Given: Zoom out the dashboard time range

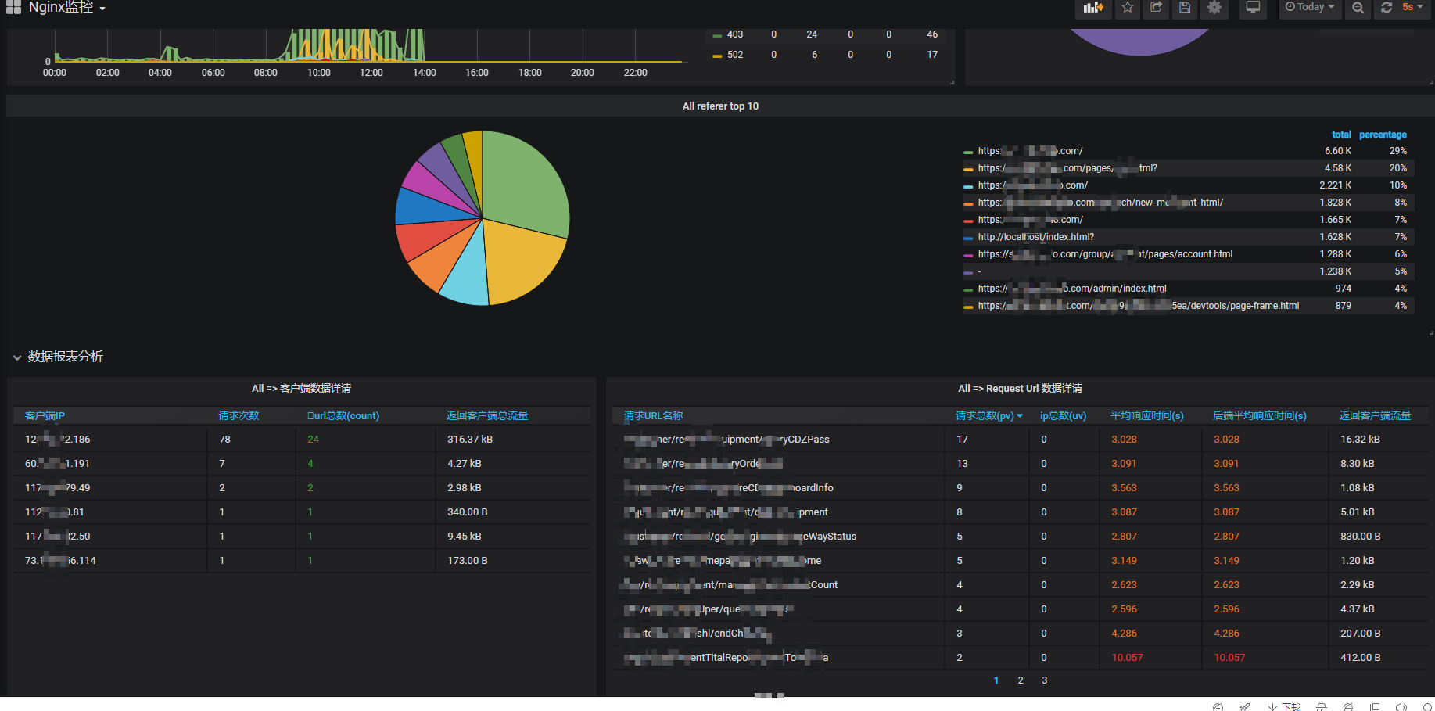Looking at the screenshot, I should click(x=1358, y=9).
